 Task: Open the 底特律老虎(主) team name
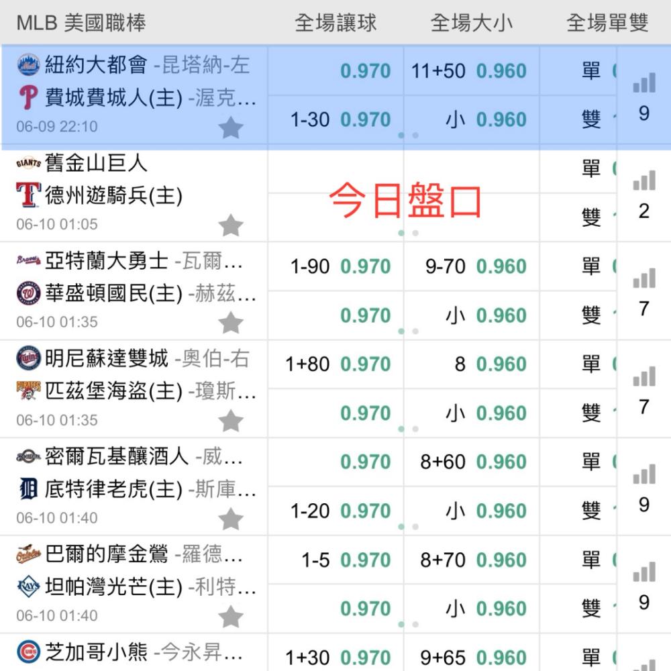(114, 489)
